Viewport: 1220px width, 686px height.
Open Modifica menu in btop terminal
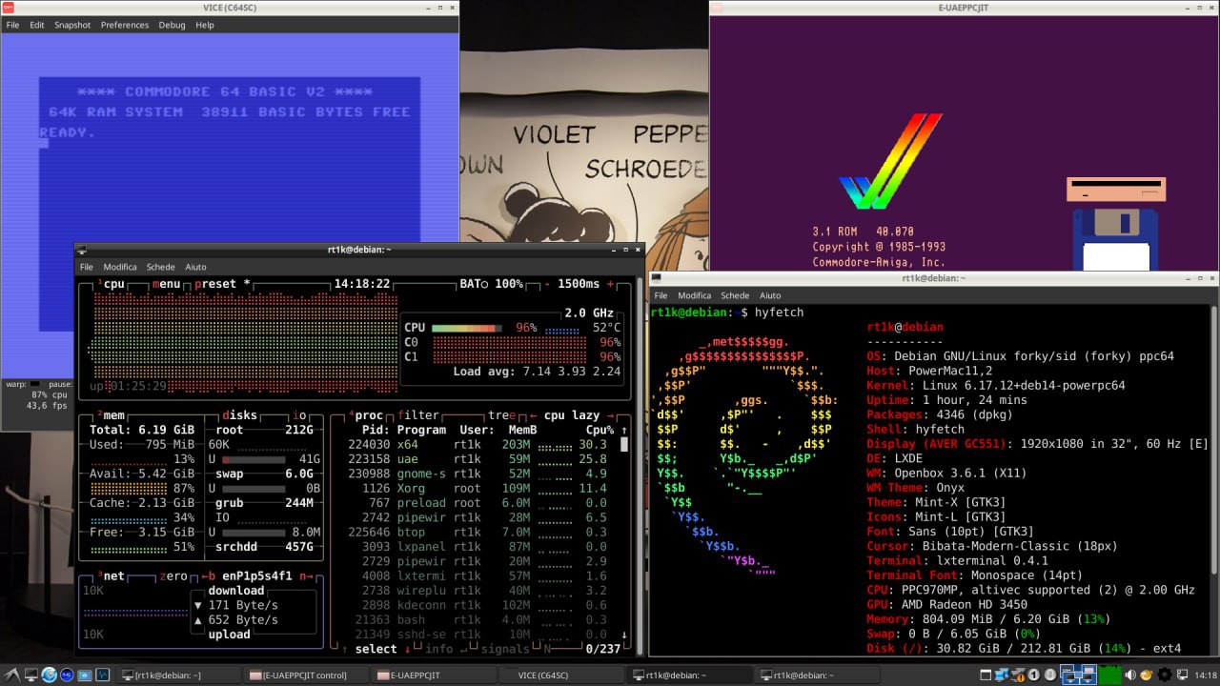120,267
